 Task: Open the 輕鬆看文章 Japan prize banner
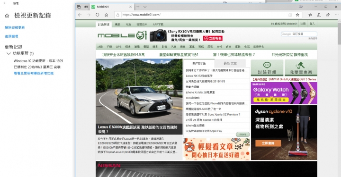coord(217,149)
